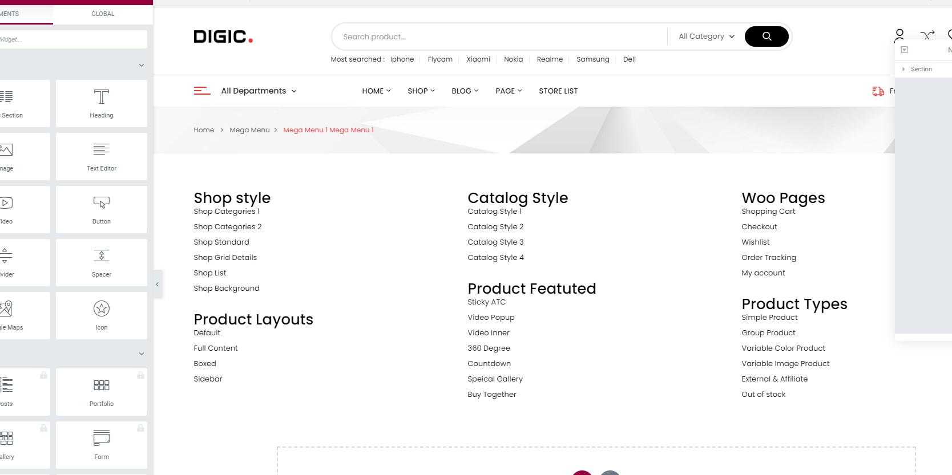The width and height of the screenshot is (952, 475).
Task: Click the black search magnifier button
Action: point(767,36)
